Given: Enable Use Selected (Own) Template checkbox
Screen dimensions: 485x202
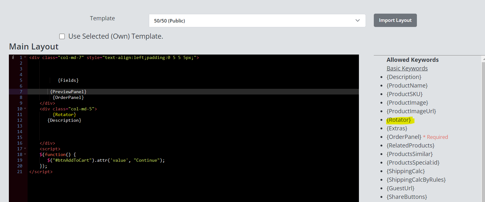Looking at the screenshot, I should pyautogui.click(x=62, y=36).
